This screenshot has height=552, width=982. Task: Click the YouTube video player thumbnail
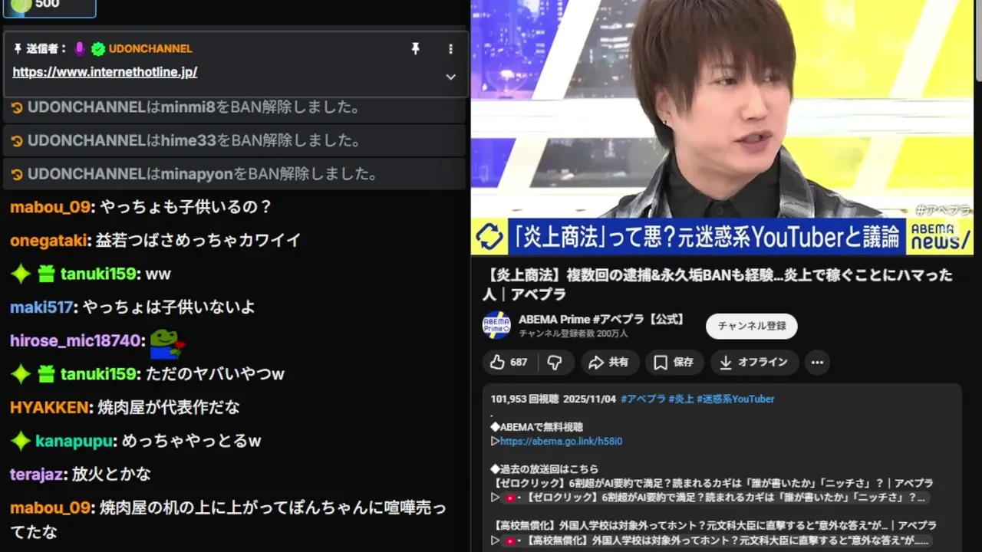point(722,127)
